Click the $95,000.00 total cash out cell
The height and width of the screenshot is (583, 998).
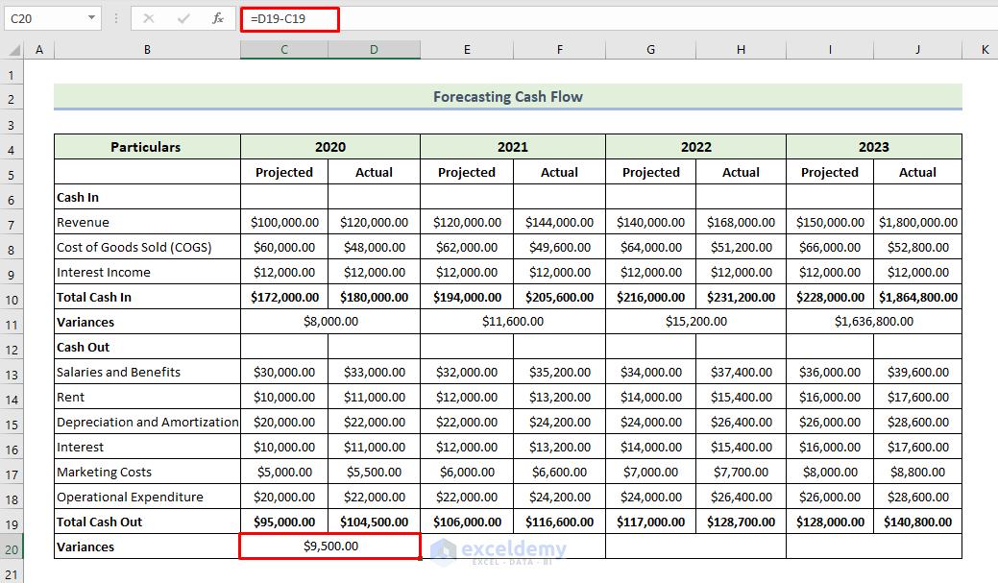point(284,522)
